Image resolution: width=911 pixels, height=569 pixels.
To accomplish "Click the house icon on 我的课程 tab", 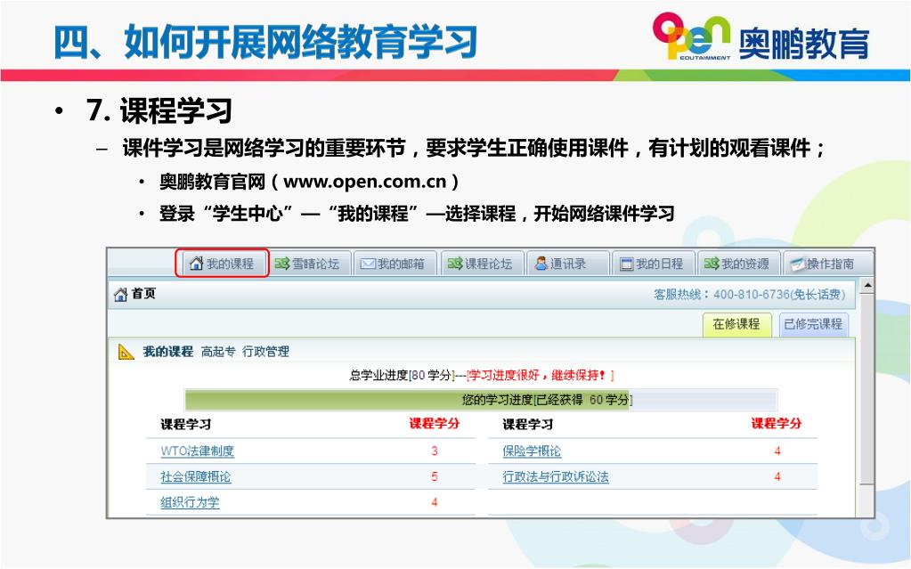I will [x=197, y=264].
